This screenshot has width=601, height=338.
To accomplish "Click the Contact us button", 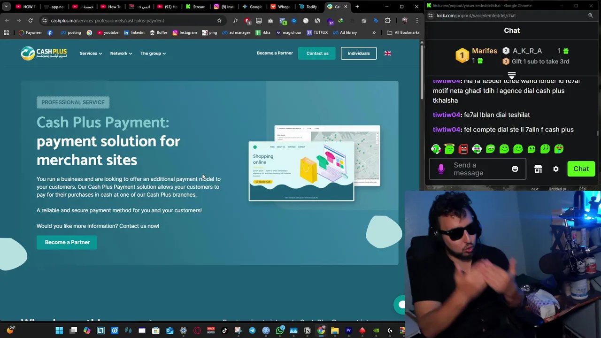I will [x=317, y=54].
